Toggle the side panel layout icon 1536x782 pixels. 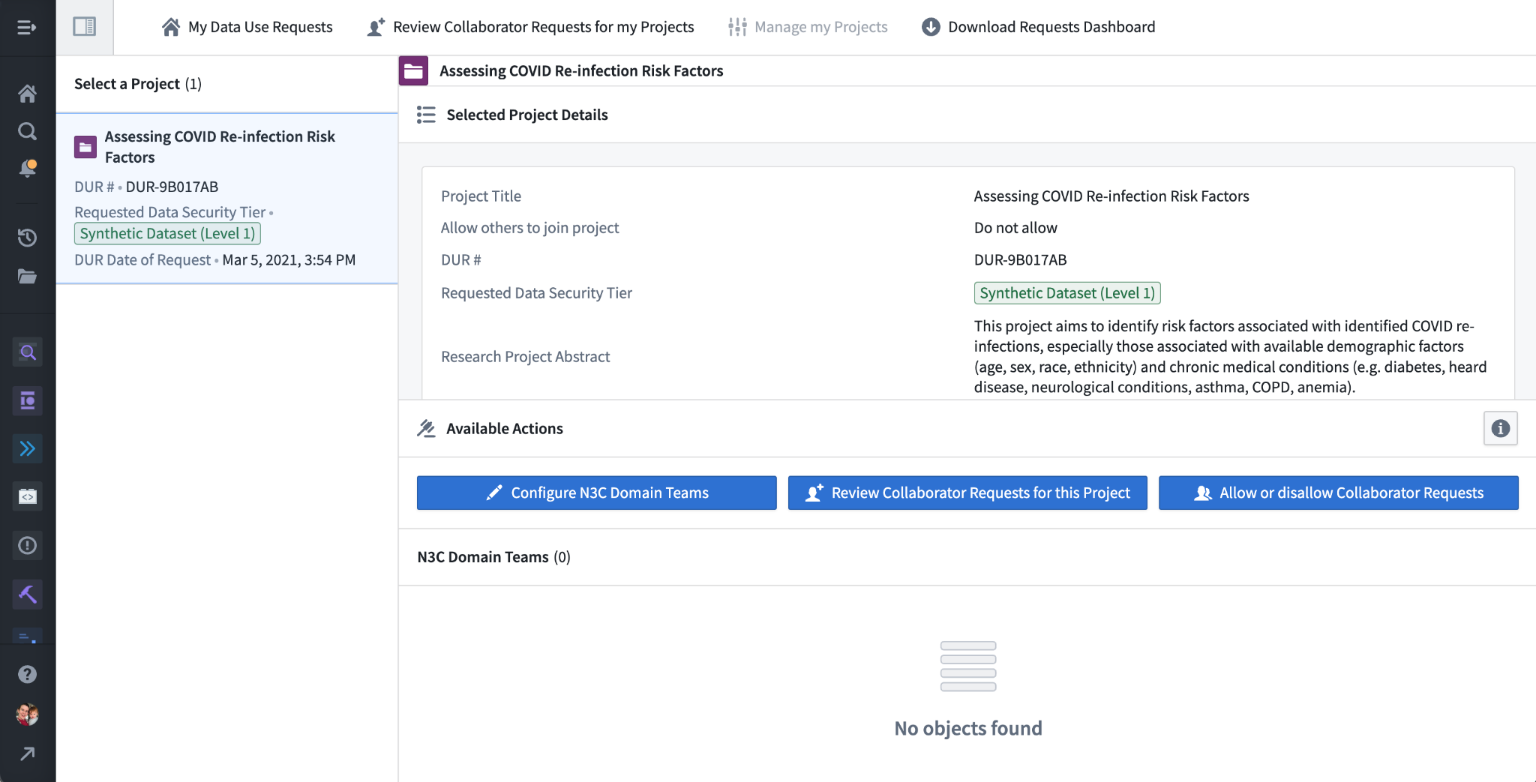click(x=85, y=26)
